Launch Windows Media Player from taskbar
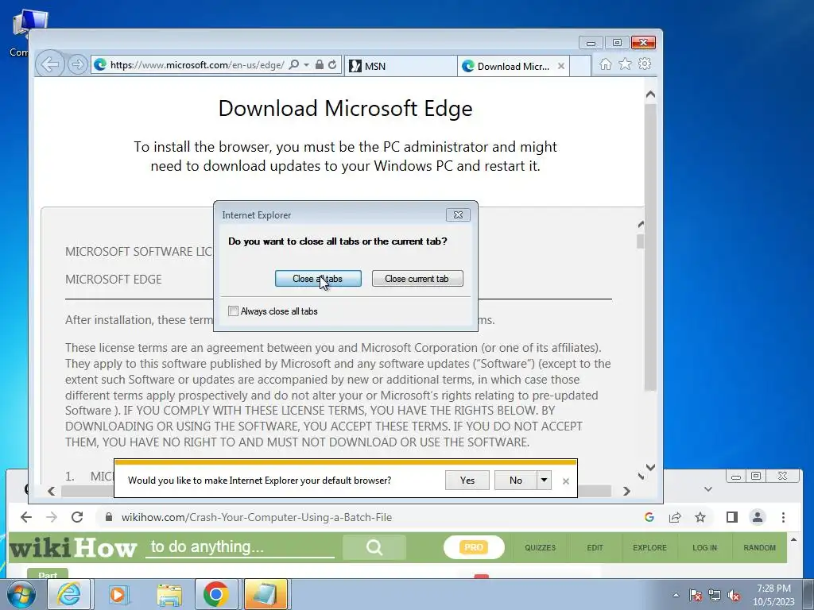This screenshot has height=610, width=814. pyautogui.click(x=118, y=594)
